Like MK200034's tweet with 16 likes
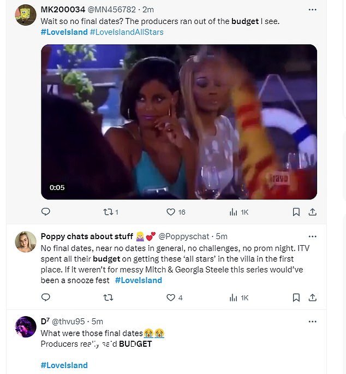 click(176, 212)
